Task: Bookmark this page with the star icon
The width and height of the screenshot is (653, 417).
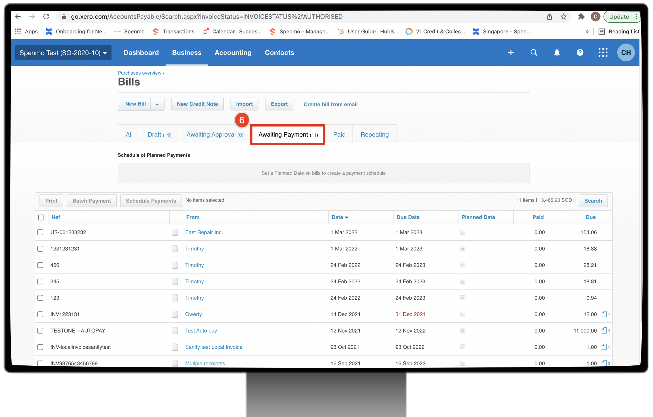Action: pos(563,17)
